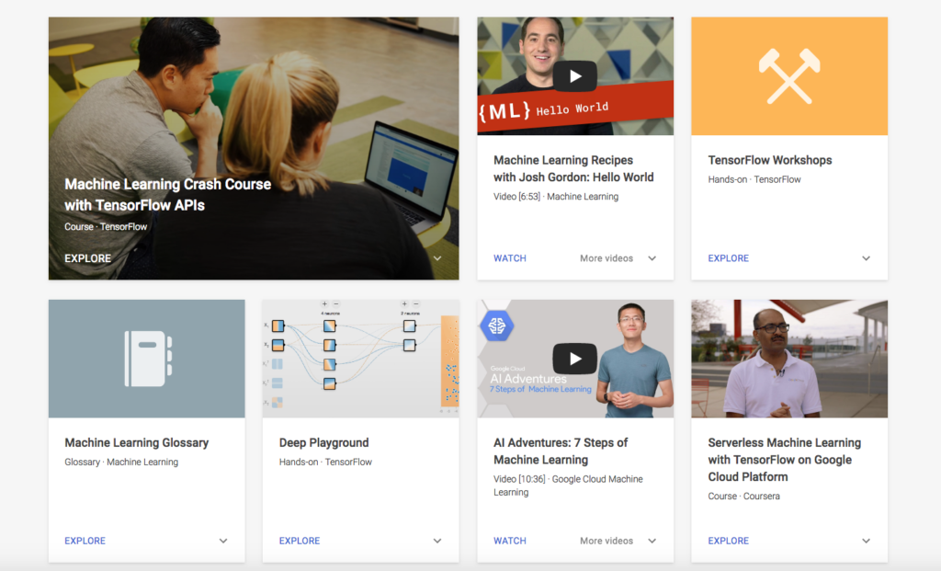Open the Machine Learning Glossary title

click(136, 442)
